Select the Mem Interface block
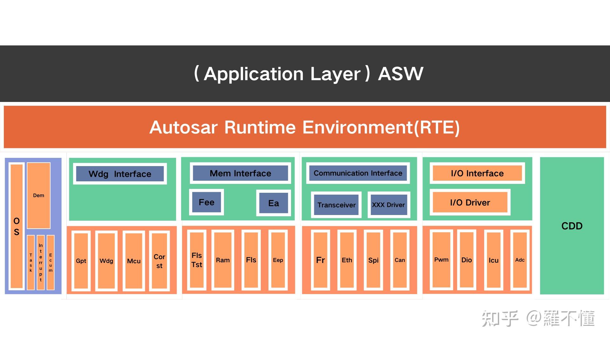The height and width of the screenshot is (343, 610). [x=240, y=173]
